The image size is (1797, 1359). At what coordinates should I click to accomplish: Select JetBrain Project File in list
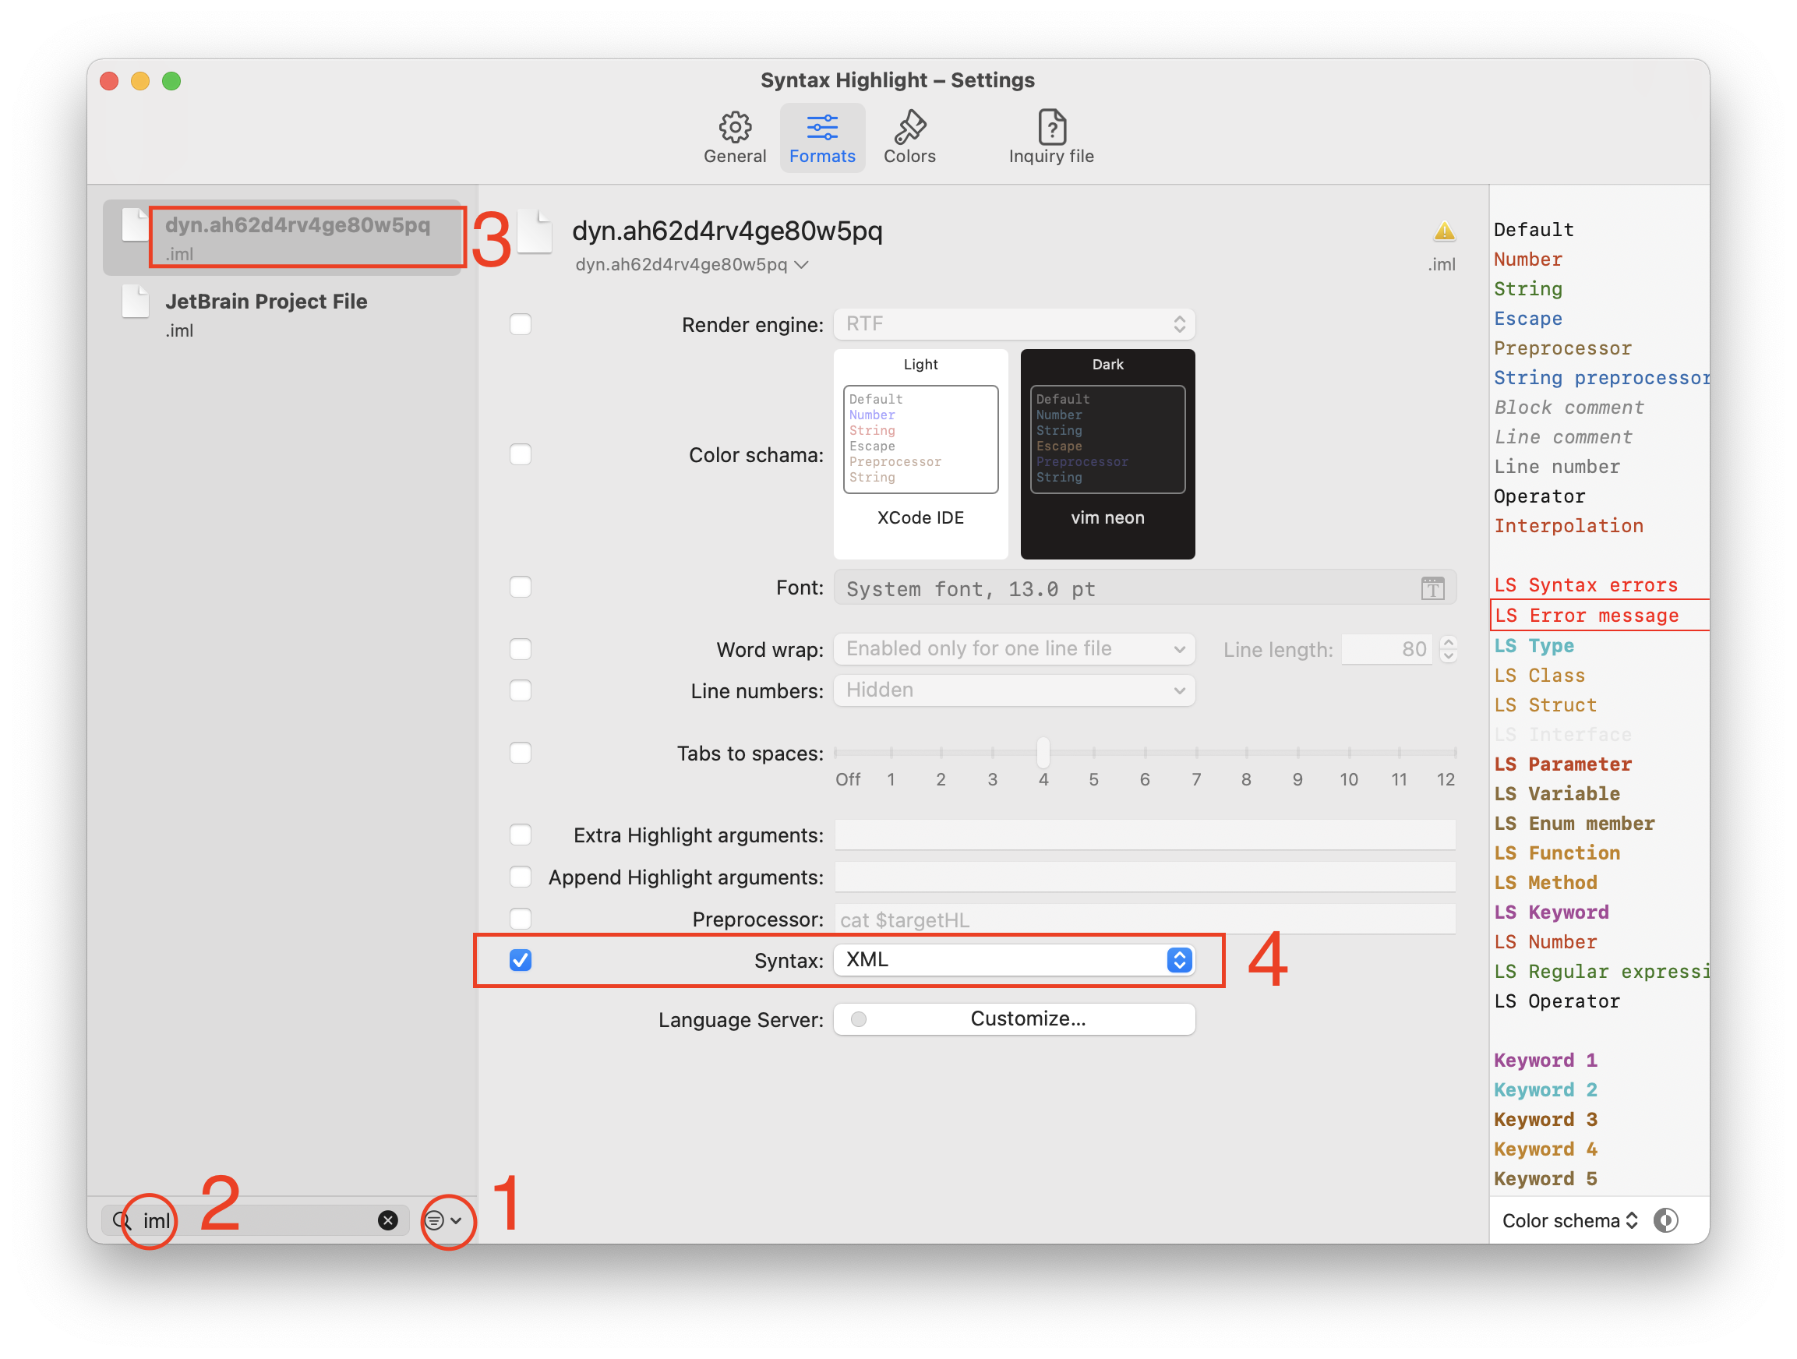click(282, 313)
